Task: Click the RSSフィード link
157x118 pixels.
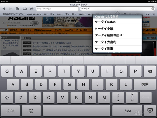Action: point(12,26)
